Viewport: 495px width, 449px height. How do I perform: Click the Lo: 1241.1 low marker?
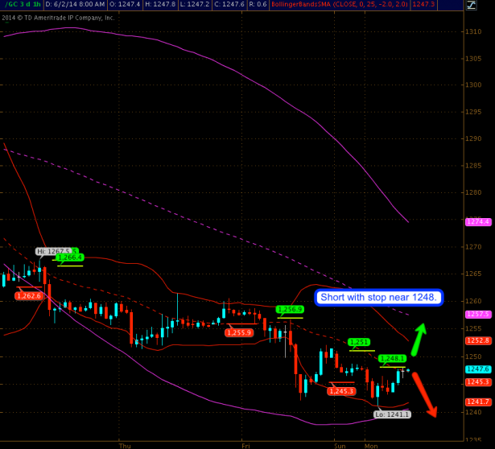392,414
